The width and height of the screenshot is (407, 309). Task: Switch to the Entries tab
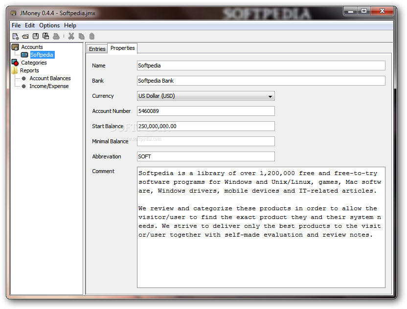pyautogui.click(x=97, y=49)
